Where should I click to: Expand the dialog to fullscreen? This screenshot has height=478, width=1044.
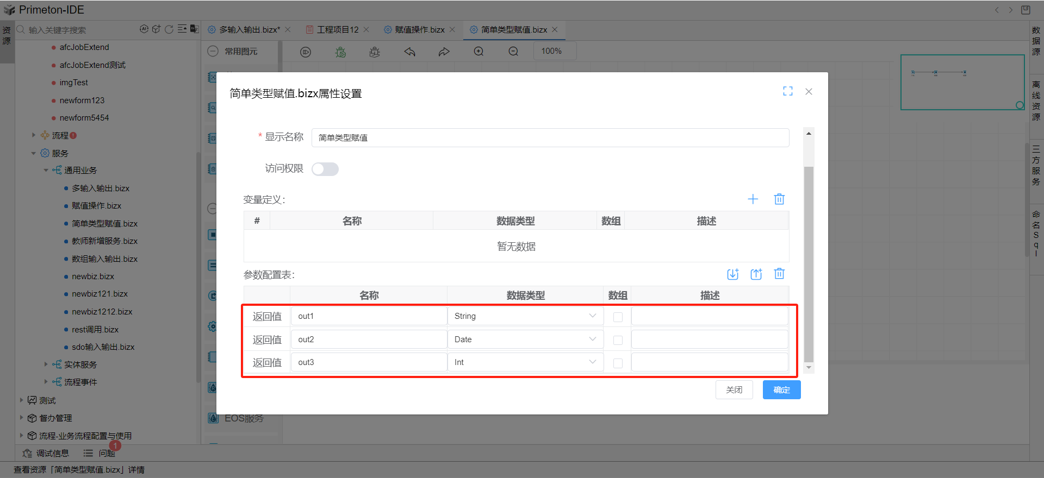tap(788, 91)
